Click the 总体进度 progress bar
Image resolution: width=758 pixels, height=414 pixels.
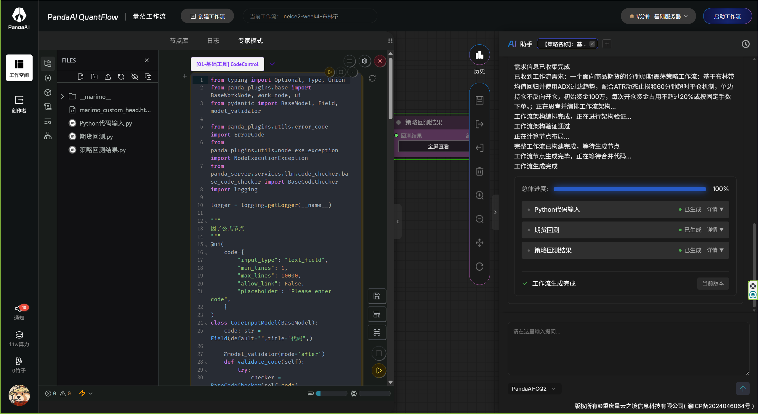pos(629,189)
